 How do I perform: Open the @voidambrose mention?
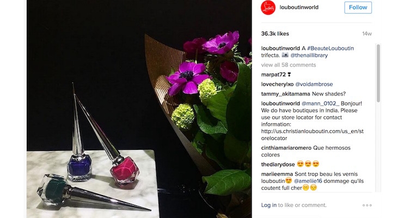tap(314, 84)
